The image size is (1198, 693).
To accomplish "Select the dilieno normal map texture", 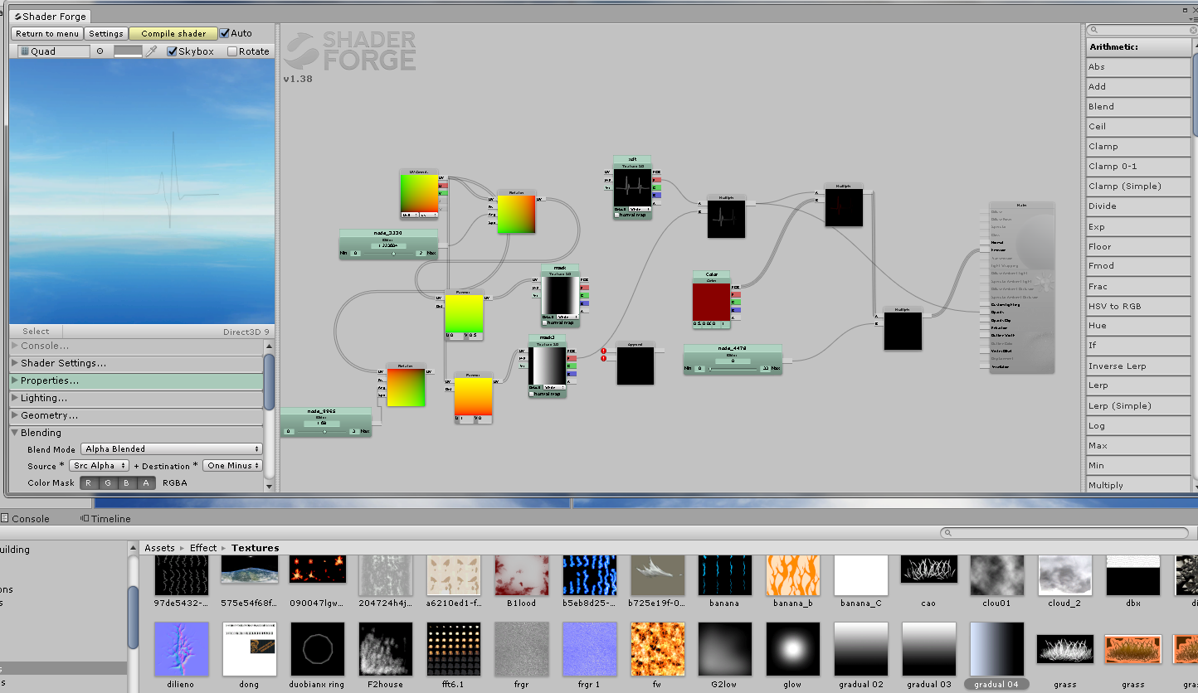I will point(182,649).
